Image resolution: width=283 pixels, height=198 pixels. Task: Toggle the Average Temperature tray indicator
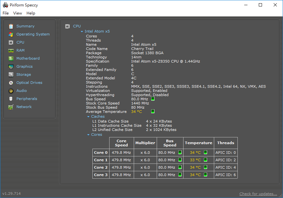pyautogui.click(x=153, y=112)
